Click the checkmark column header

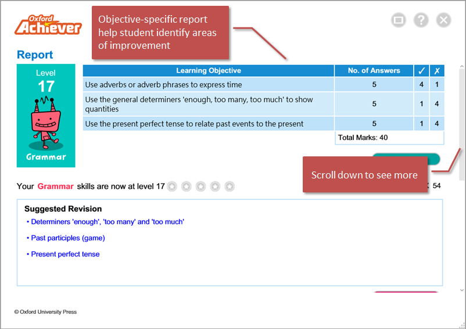tap(421, 71)
